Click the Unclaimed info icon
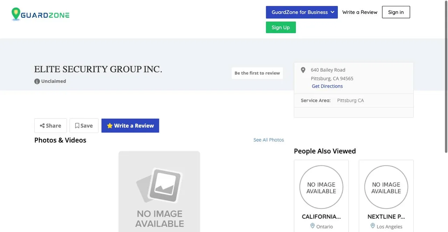The image size is (448, 232). coord(37,81)
